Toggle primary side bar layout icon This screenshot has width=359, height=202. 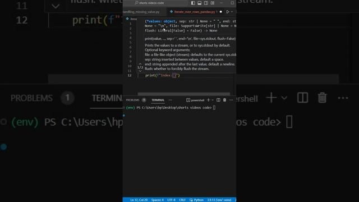click(193, 3)
